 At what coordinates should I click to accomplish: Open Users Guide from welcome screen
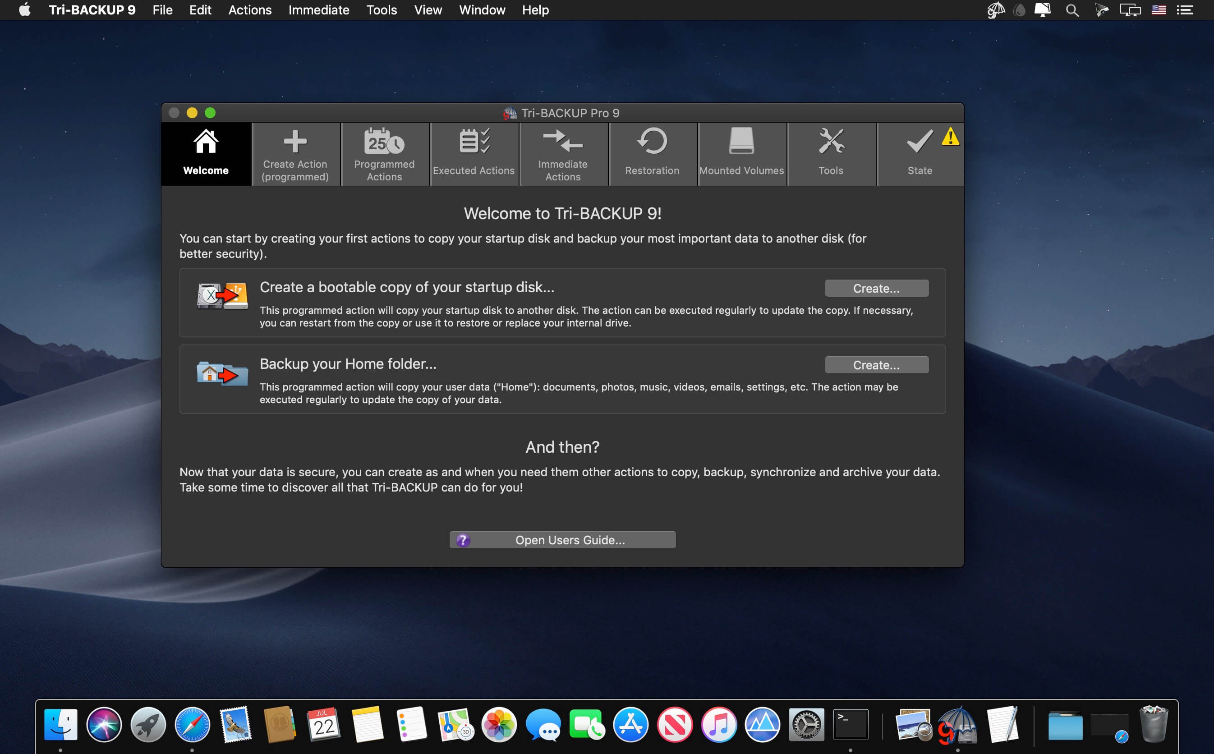tap(563, 540)
